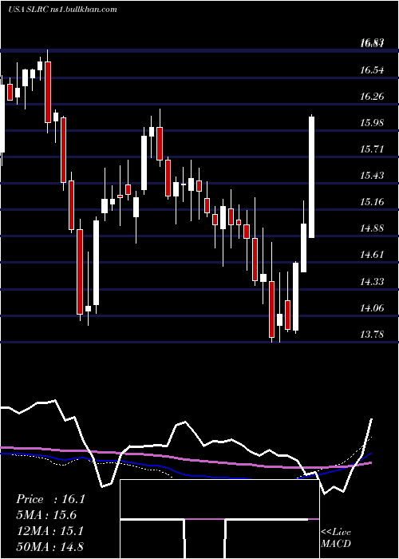
Task: Click the tall white last candlestick
Action: click(312, 176)
